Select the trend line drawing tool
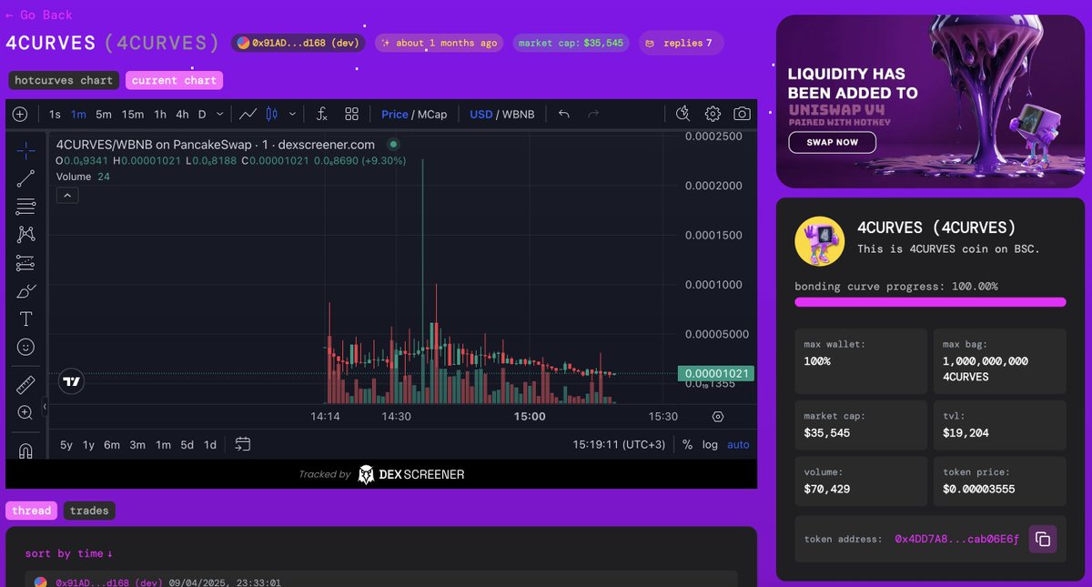Screen dimensions: 1092x587 click(25, 178)
